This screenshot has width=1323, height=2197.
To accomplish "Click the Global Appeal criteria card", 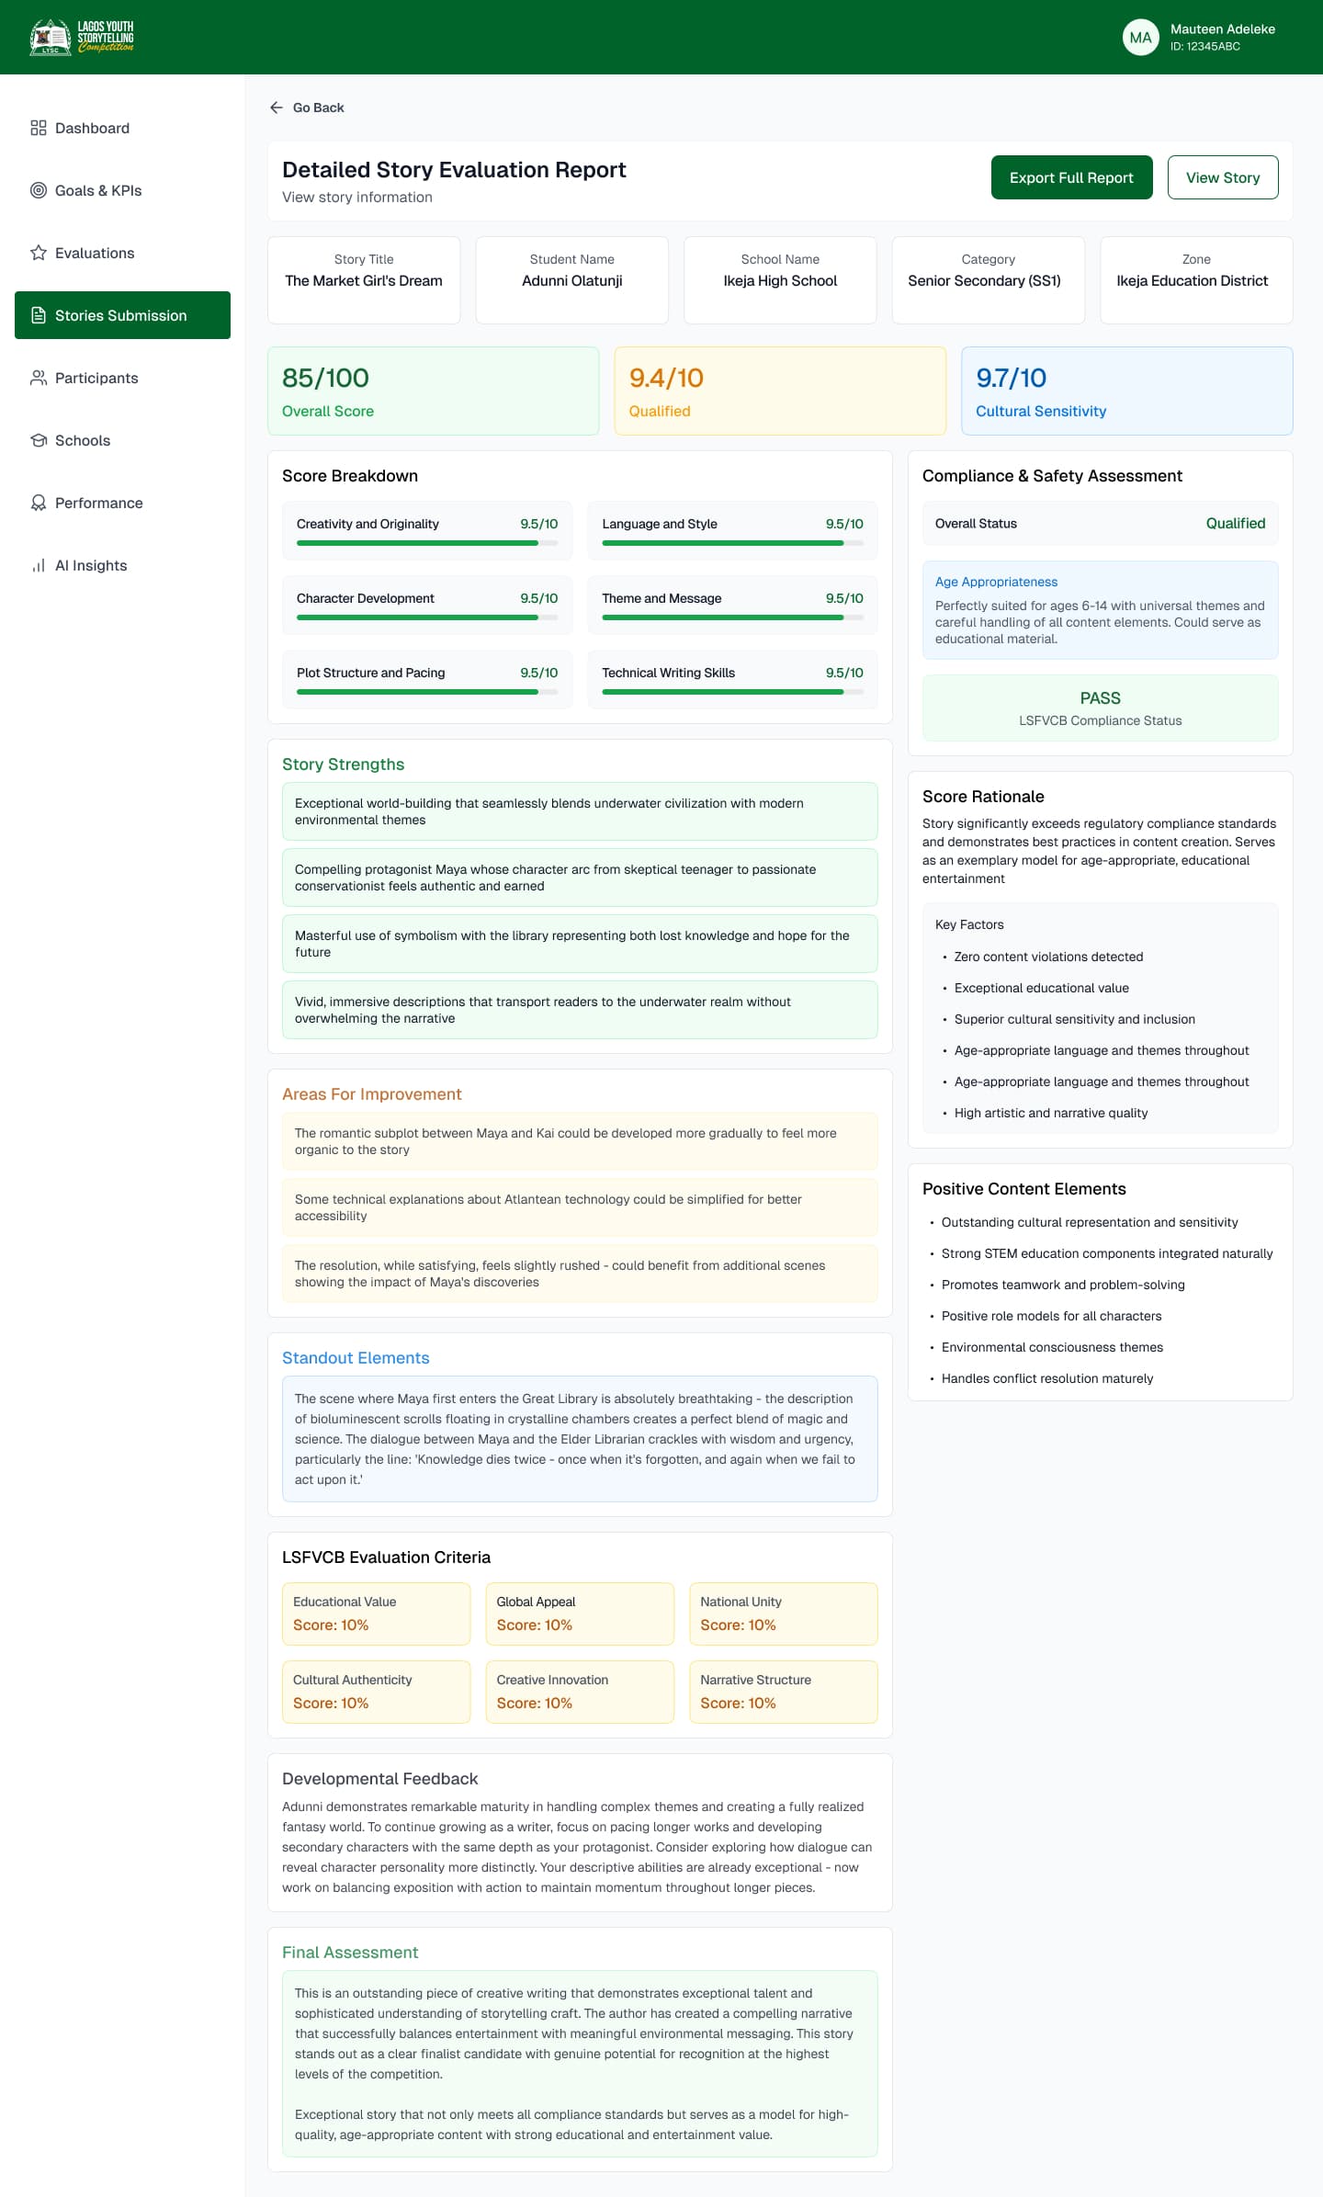I will click(x=580, y=1614).
